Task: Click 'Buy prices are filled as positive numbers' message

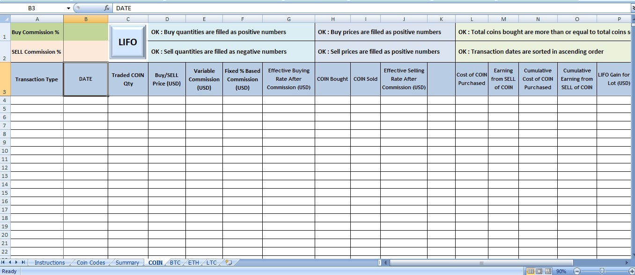Action: pos(386,32)
